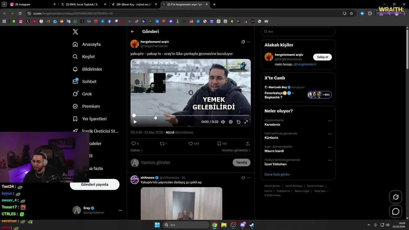Viewport: 409px width, 230px height.
Task: Show hidden tray icons chevron
Action: coord(368,225)
